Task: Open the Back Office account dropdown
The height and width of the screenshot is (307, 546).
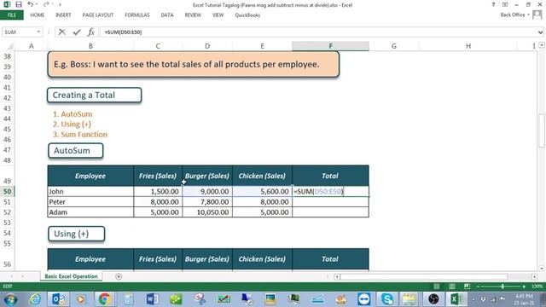Action: click(x=515, y=14)
